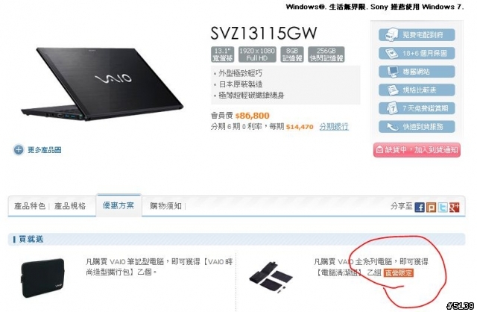Click the plus icon for 更多產品圖
This screenshot has height=312, width=477.
pyautogui.click(x=18, y=149)
